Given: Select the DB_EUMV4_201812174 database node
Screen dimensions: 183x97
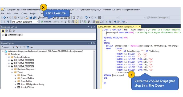Looking at the screenshot, I should (x=24, y=66).
